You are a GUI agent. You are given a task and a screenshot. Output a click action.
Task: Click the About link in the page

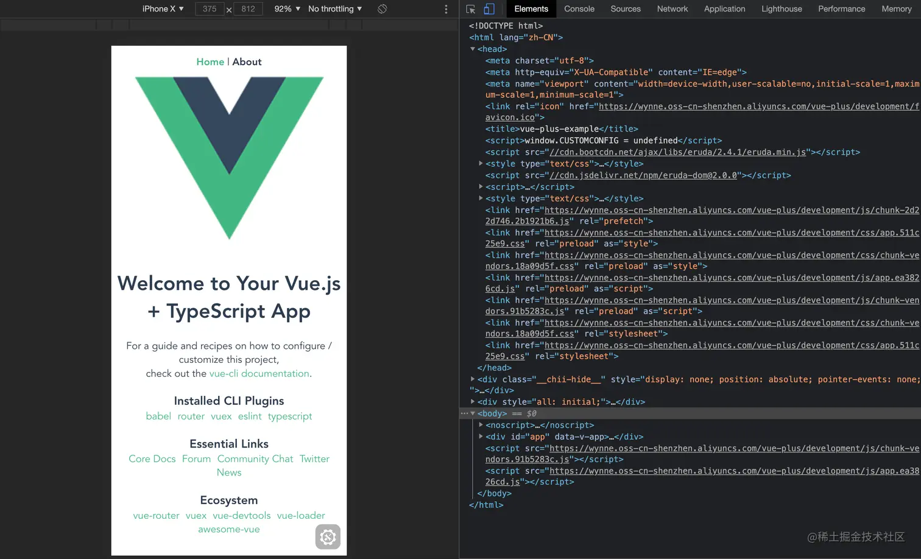(247, 62)
